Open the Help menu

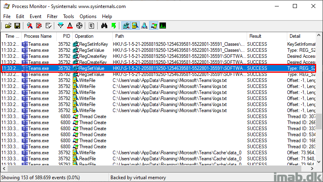[107, 16]
